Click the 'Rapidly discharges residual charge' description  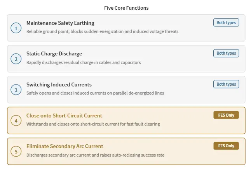click(84, 62)
